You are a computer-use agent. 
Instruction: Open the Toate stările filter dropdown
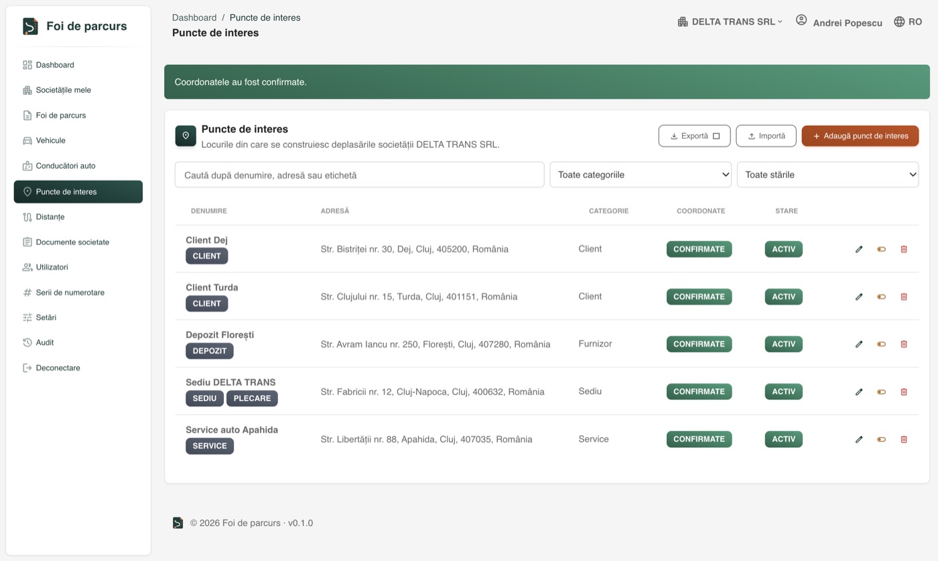(827, 175)
